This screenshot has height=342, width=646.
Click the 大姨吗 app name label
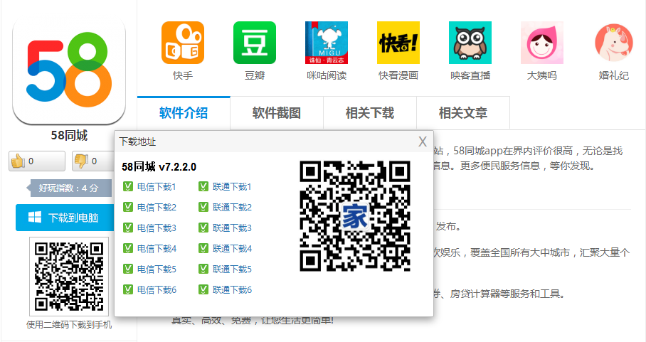coord(541,76)
